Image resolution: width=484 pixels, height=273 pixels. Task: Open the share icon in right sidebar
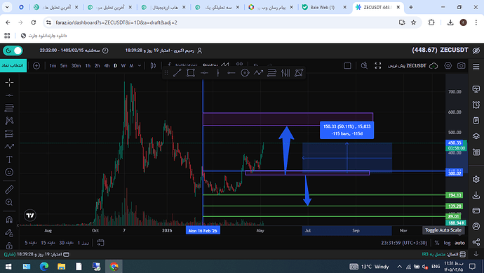click(x=476, y=242)
